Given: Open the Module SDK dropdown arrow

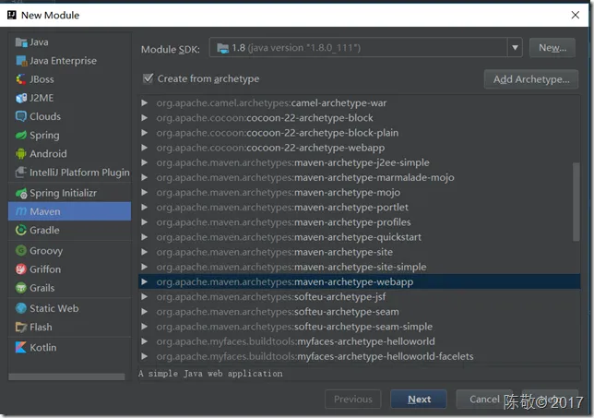Looking at the screenshot, I should pos(515,48).
